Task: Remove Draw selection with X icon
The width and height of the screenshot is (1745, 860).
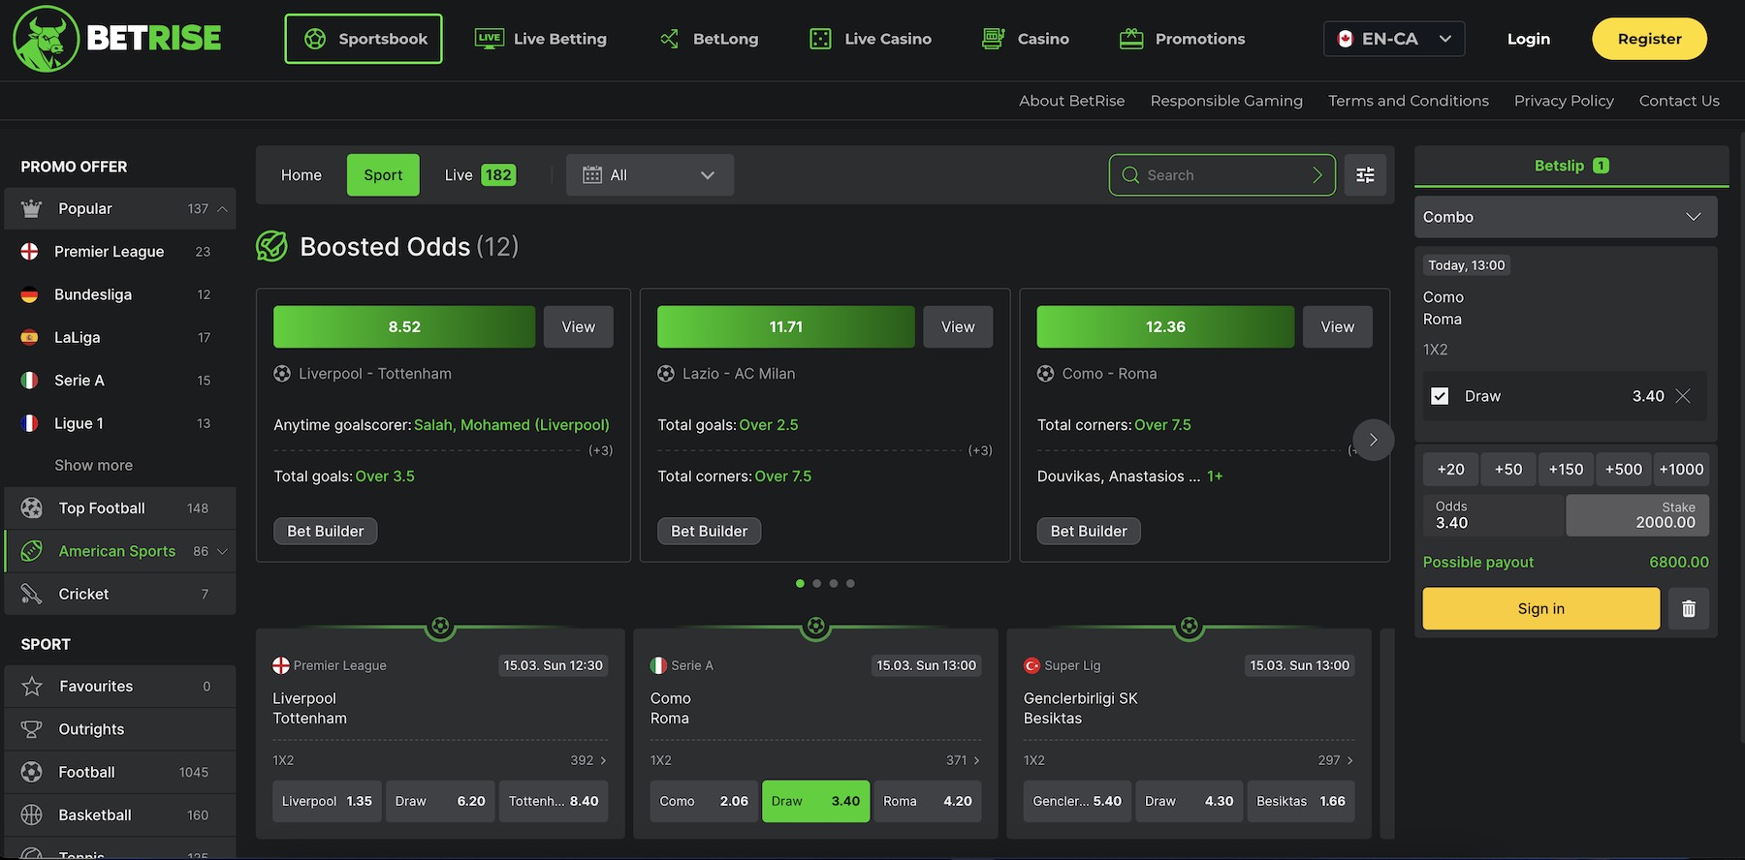Action: click(1683, 396)
